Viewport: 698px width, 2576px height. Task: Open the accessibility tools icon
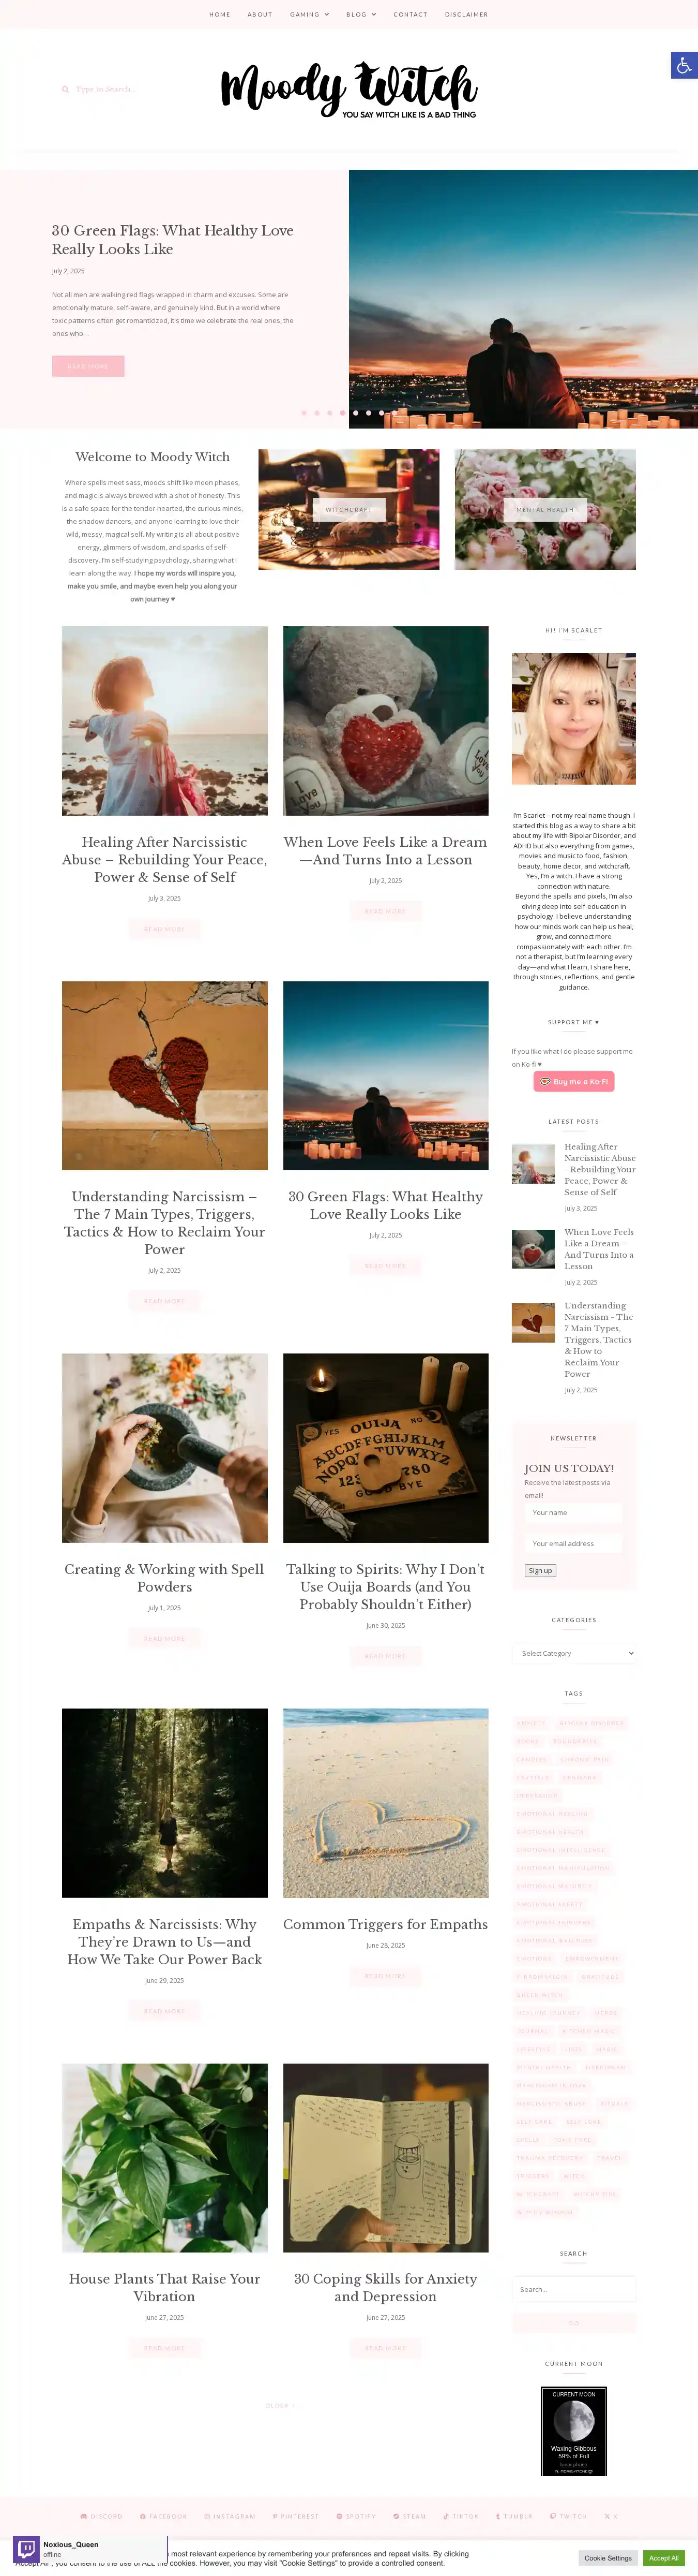pos(684,66)
